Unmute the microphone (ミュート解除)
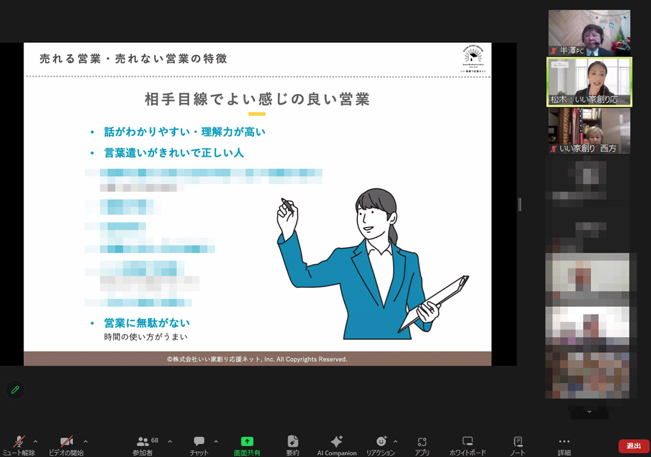Image resolution: width=651 pixels, height=457 pixels. coord(19,442)
